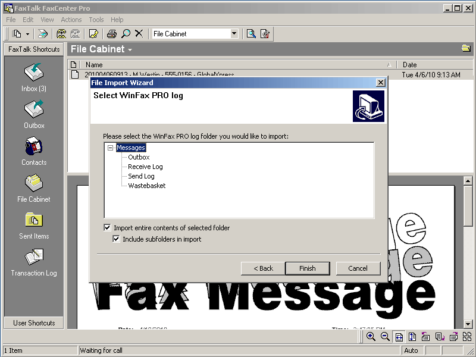
Task: Rotate the fax page left
Action: coord(425,337)
